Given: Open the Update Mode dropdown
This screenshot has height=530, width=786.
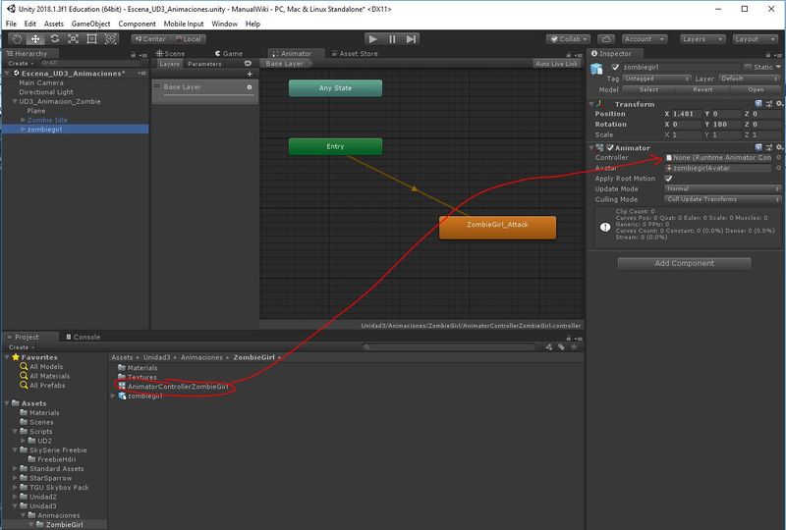Looking at the screenshot, I should click(x=723, y=188).
